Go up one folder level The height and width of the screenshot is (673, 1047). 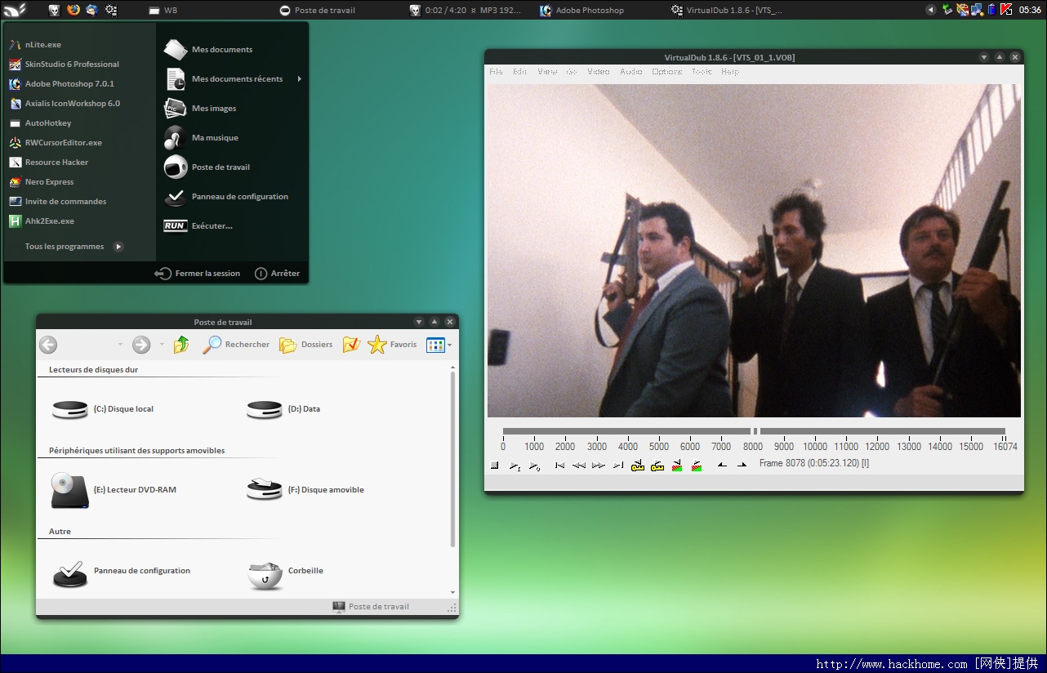[x=181, y=345]
